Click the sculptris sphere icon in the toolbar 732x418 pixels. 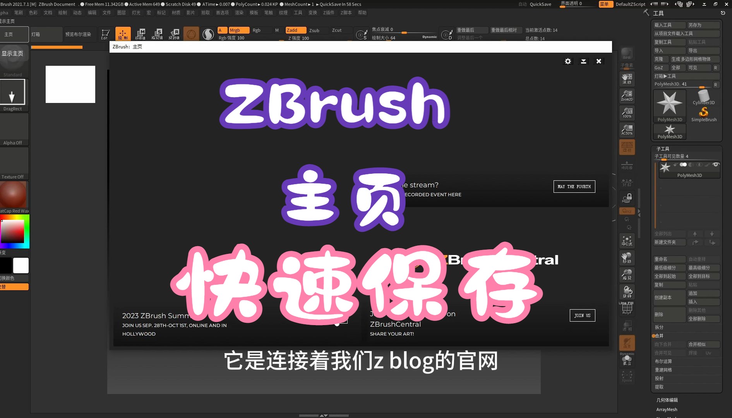[208, 34]
